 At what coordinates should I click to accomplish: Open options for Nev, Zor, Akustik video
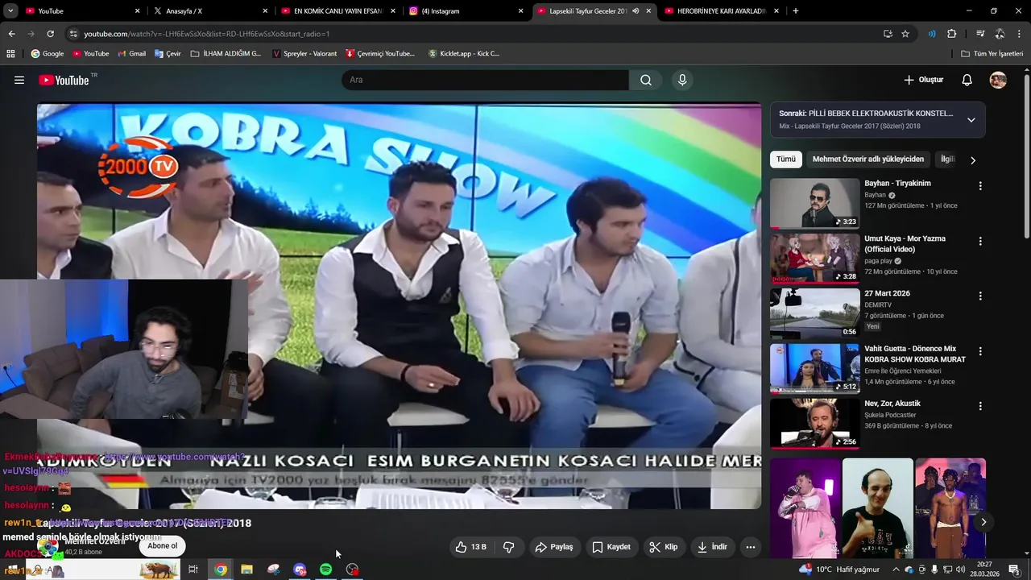click(980, 407)
